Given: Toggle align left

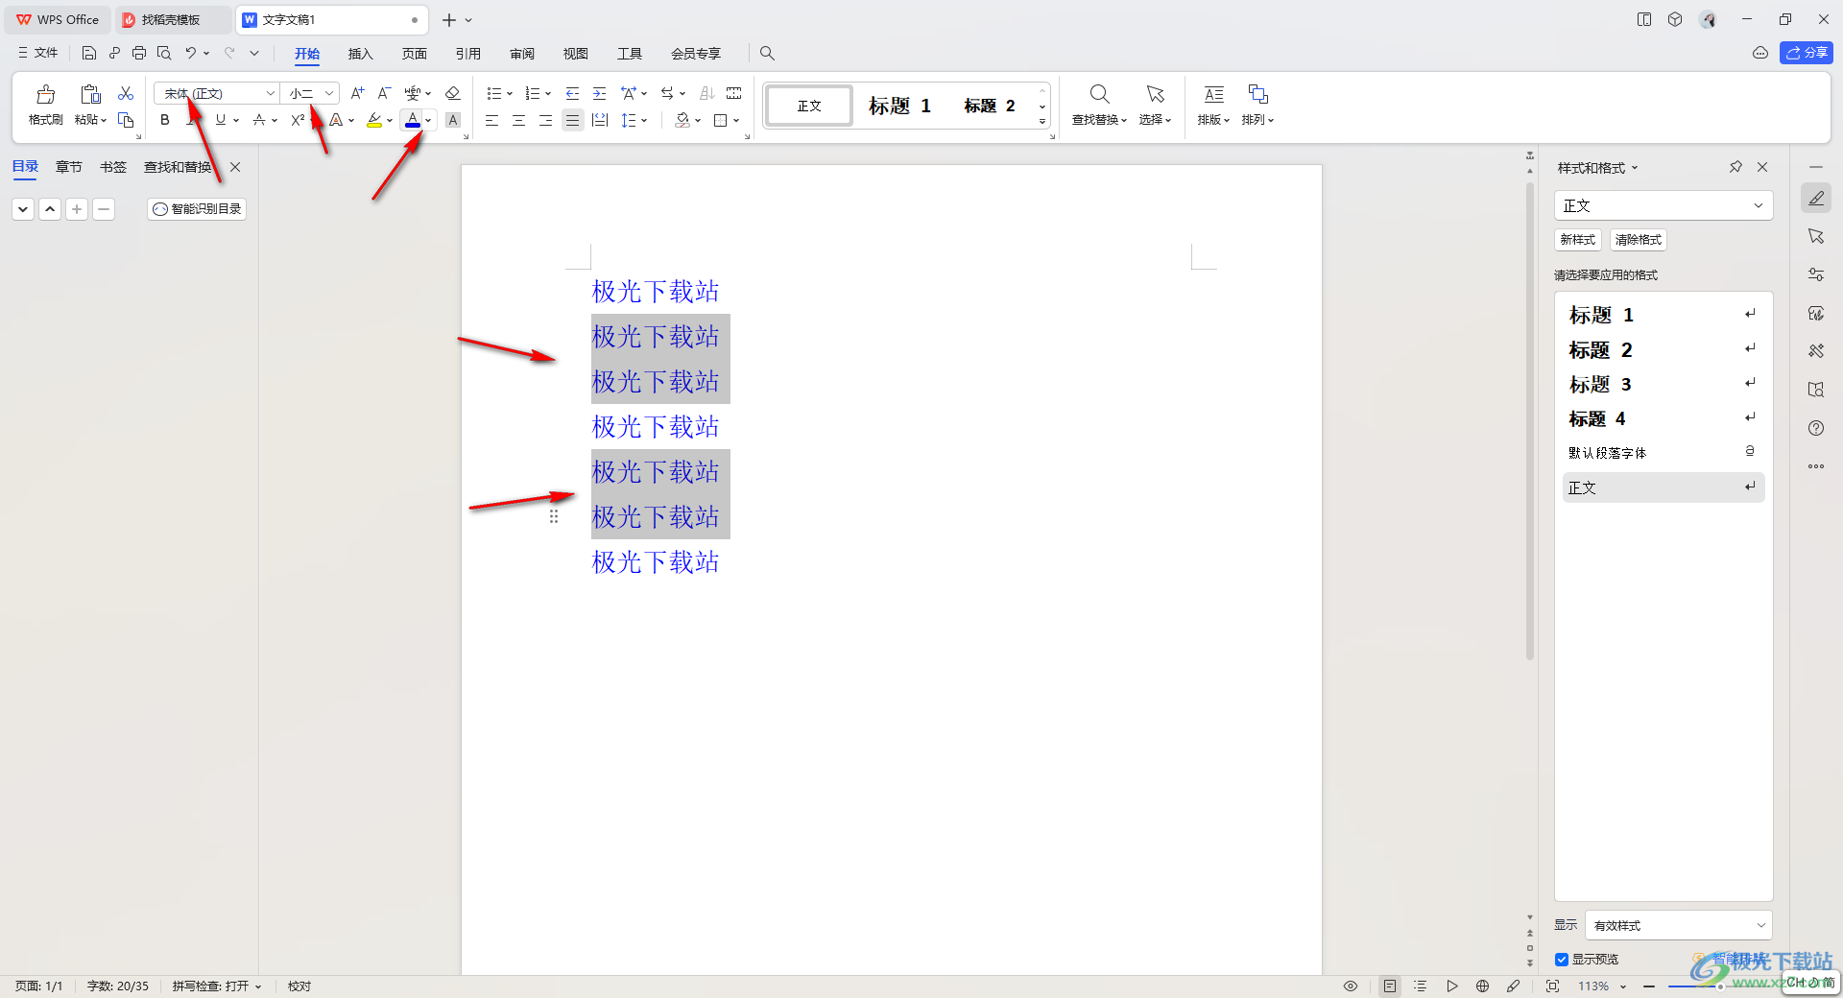Looking at the screenshot, I should tap(491, 120).
